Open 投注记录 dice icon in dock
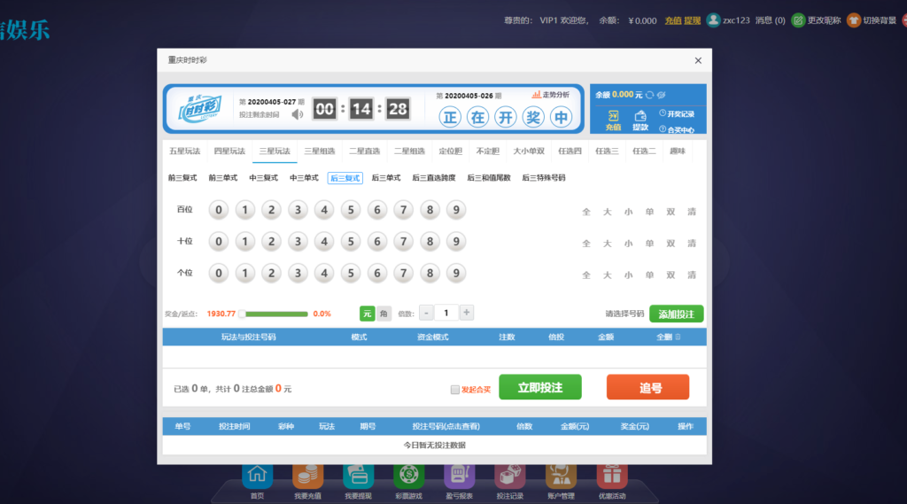This screenshot has width=907, height=504. [509, 477]
